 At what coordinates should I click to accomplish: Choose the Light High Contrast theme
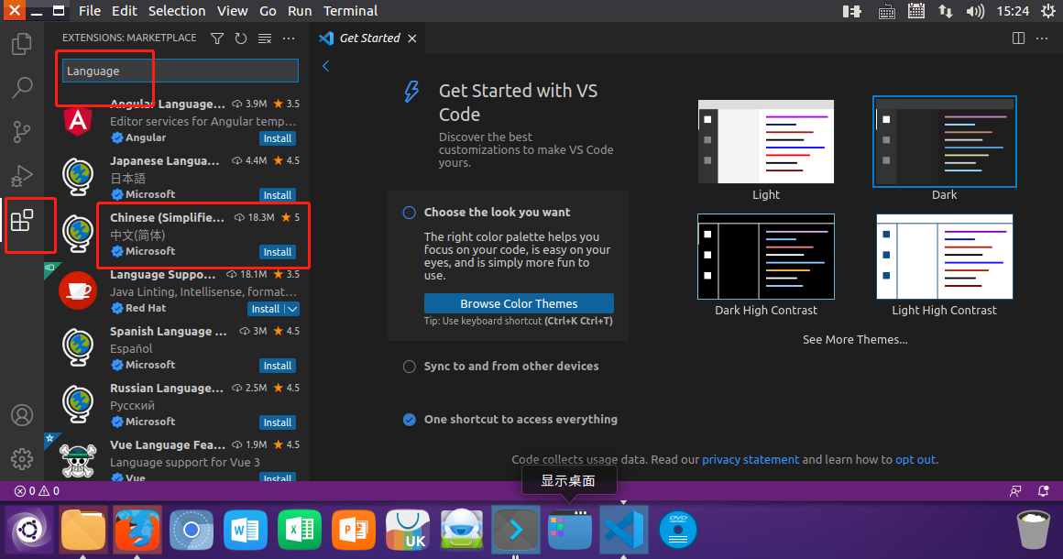coord(945,257)
